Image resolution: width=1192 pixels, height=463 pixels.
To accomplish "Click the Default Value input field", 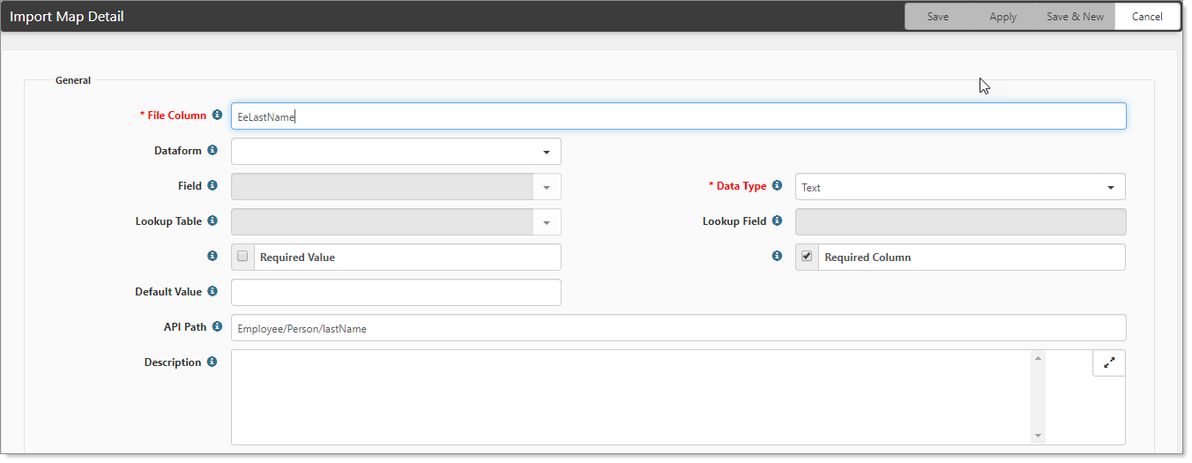I will click(x=396, y=293).
